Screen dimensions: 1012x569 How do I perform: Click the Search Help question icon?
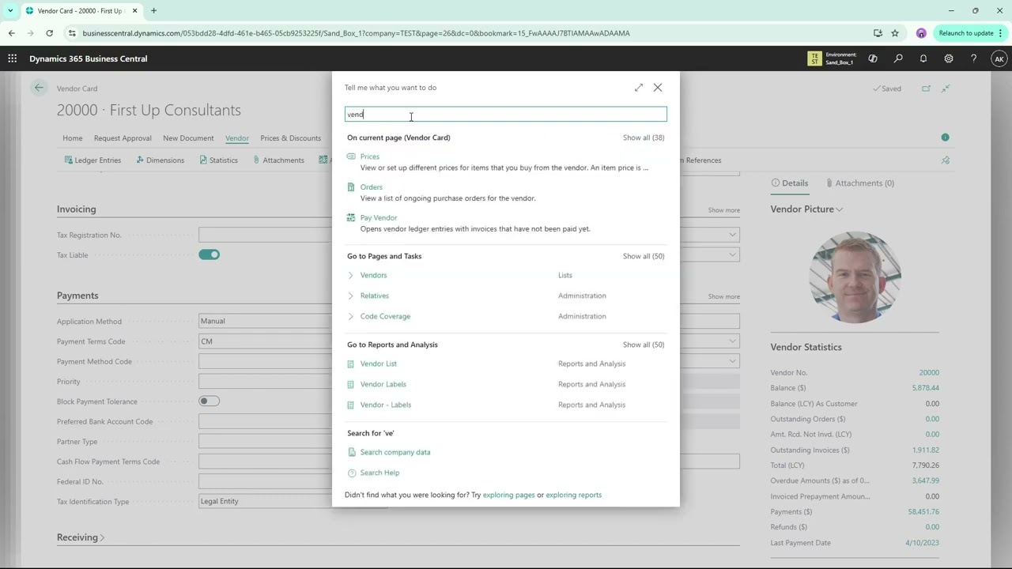(352, 473)
